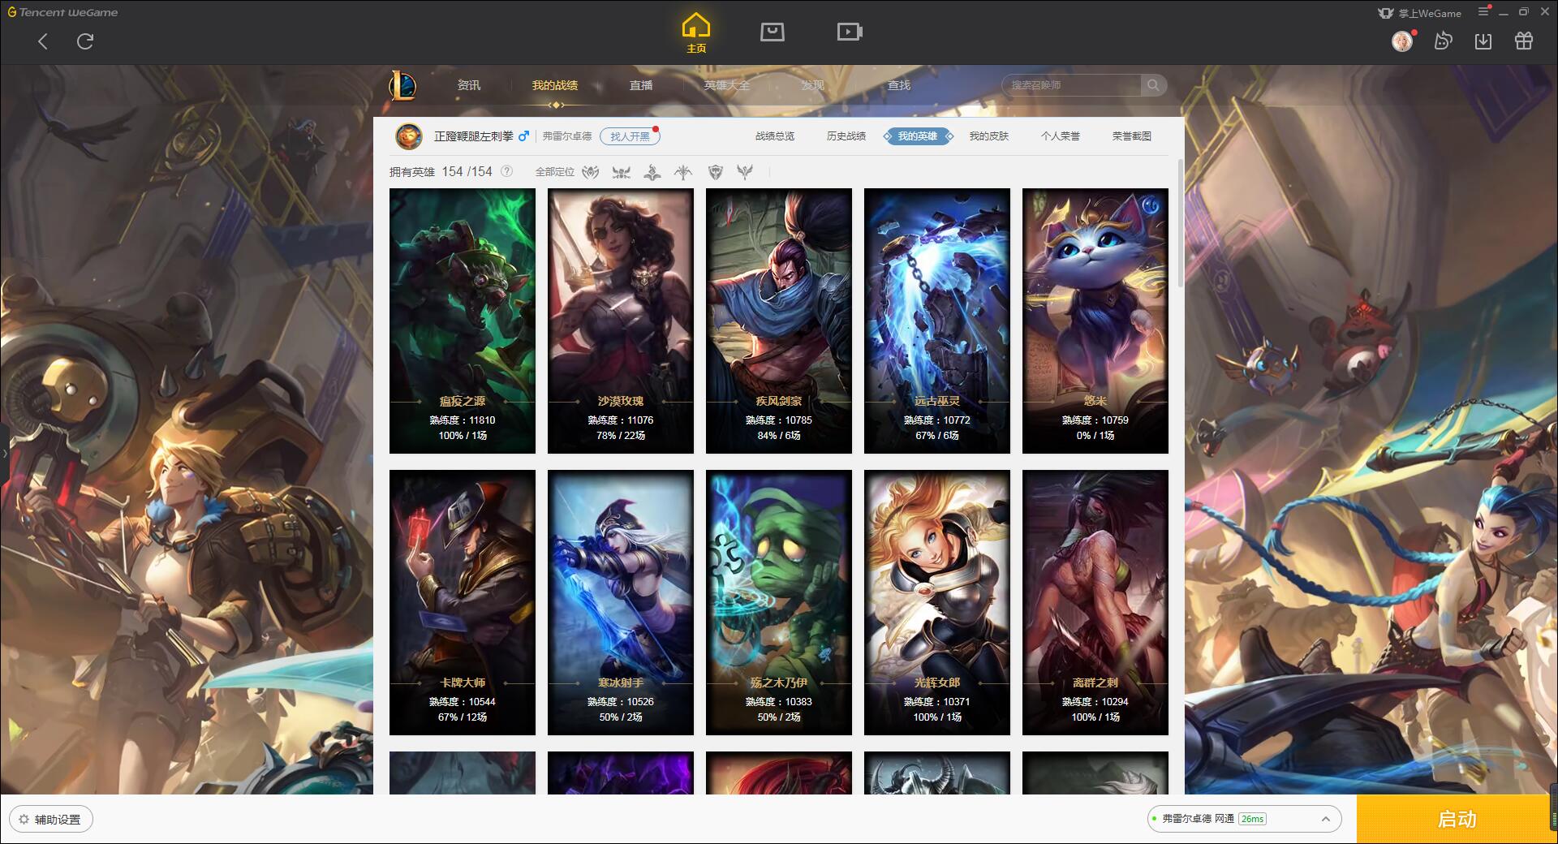Select the 我的英雄 sub-tab
1558x844 pixels.
click(918, 136)
